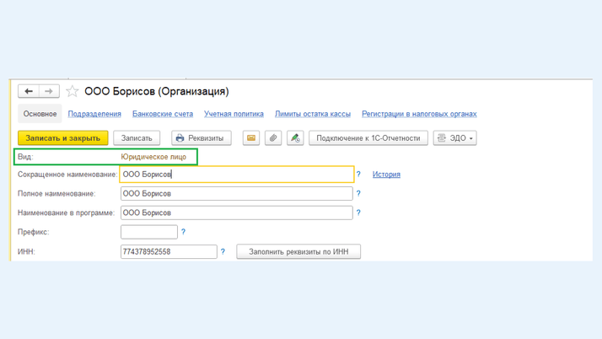Open help for Полное наименование field
Image resolution: width=602 pixels, height=339 pixels.
click(x=358, y=193)
